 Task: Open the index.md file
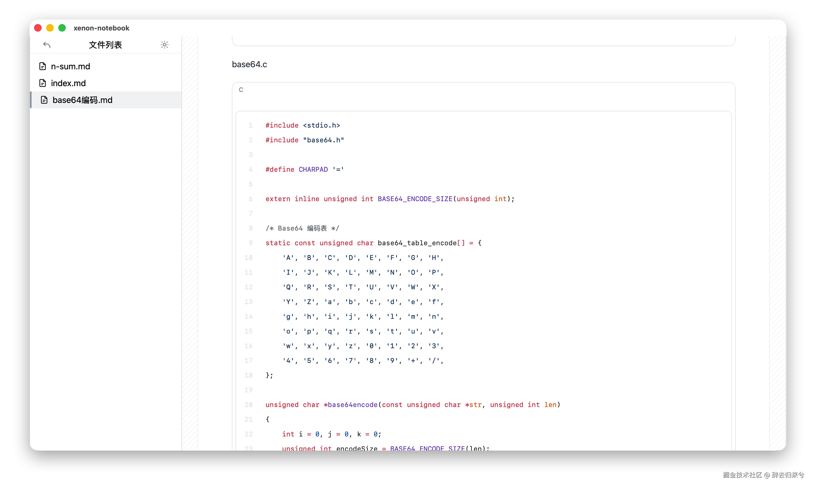click(68, 83)
